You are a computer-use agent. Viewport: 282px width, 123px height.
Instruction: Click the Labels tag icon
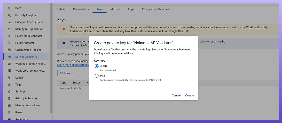pyautogui.click(x=9, y=78)
